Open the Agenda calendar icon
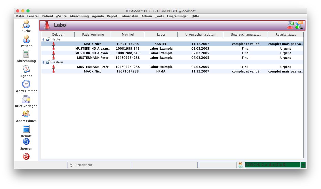Viewport: 321px width, 189px height. pyautogui.click(x=26, y=69)
